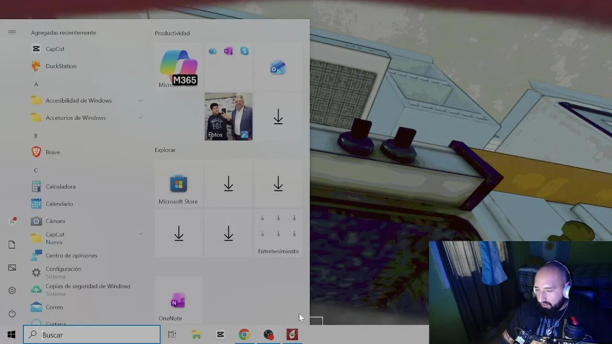Jump to letter A in the app list
This screenshot has height=344, width=612.
click(36, 84)
